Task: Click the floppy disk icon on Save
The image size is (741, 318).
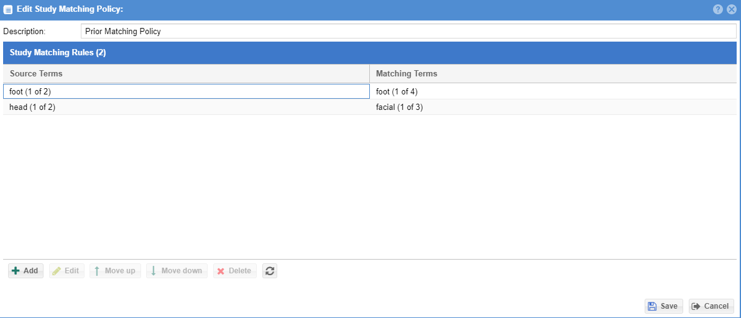Action: point(652,306)
